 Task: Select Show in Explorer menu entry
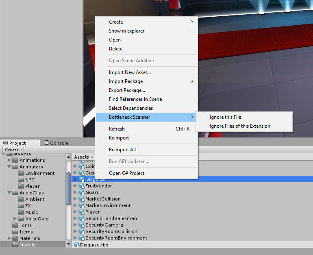click(126, 31)
